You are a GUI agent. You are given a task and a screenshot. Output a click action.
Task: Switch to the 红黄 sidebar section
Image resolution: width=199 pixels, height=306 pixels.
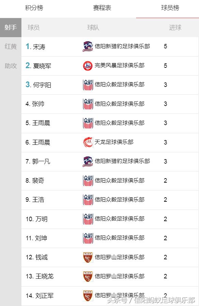click(x=11, y=47)
